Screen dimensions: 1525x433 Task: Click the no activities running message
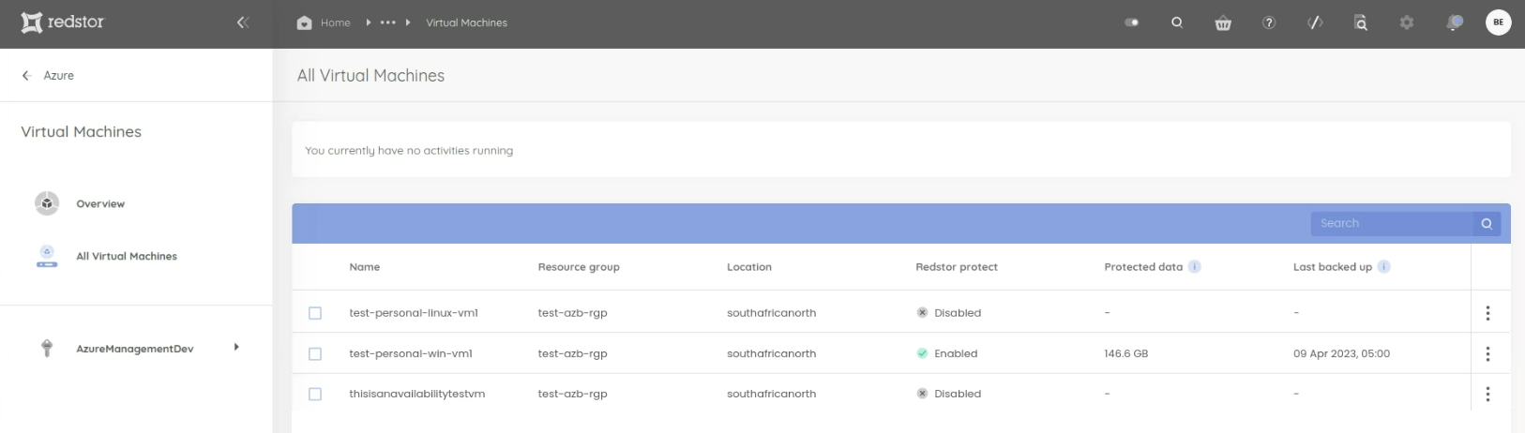409,150
